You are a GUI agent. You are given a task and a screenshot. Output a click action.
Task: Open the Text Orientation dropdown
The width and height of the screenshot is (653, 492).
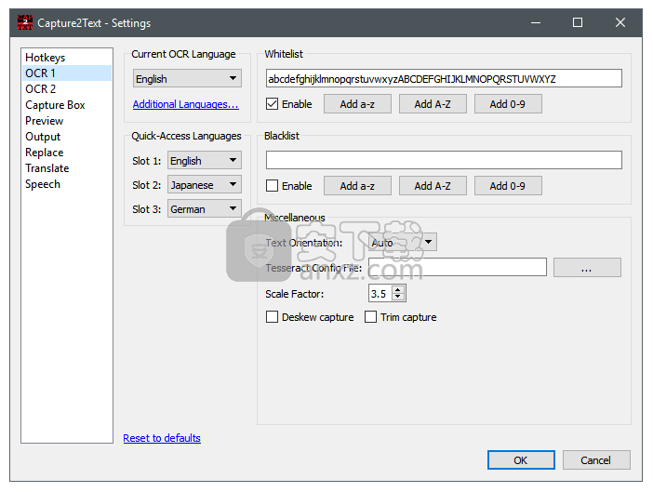coord(403,242)
